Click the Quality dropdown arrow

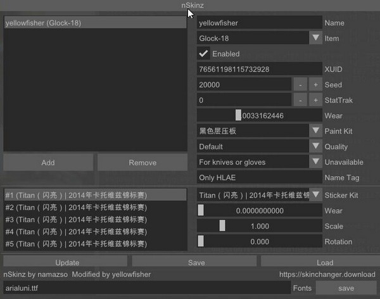point(315,146)
